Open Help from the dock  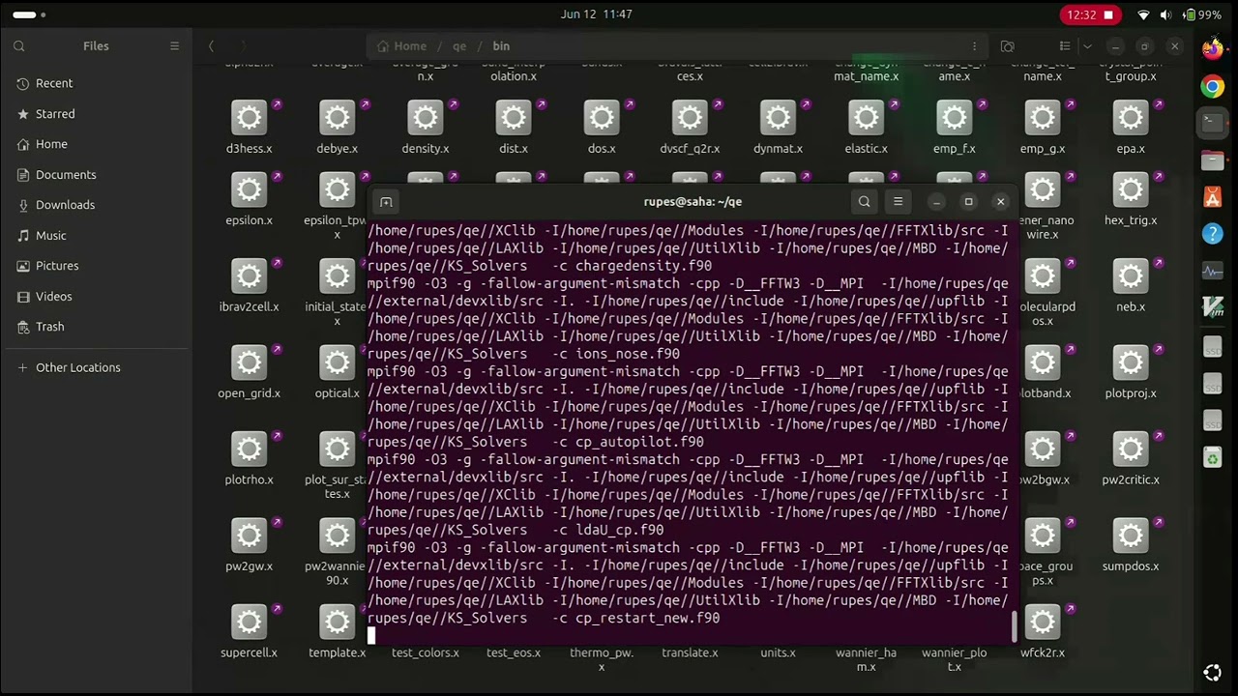1212,234
